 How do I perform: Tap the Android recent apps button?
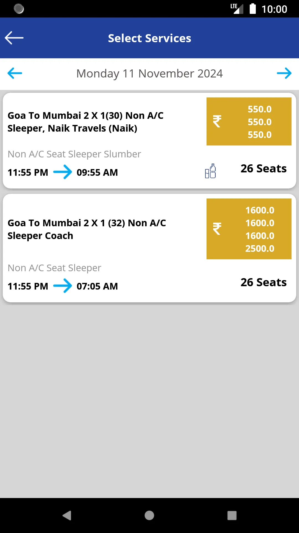coord(232,516)
